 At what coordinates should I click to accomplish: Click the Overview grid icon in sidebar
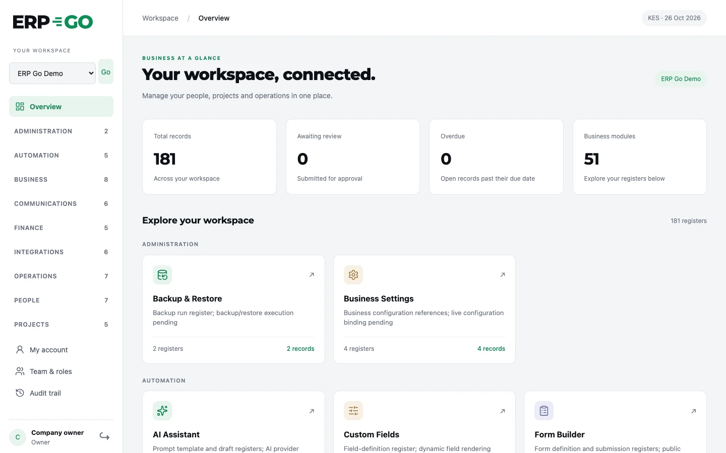[x=20, y=107]
